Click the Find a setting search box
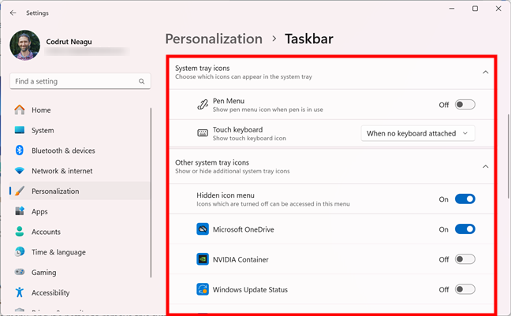The width and height of the screenshot is (511, 316). 80,81
